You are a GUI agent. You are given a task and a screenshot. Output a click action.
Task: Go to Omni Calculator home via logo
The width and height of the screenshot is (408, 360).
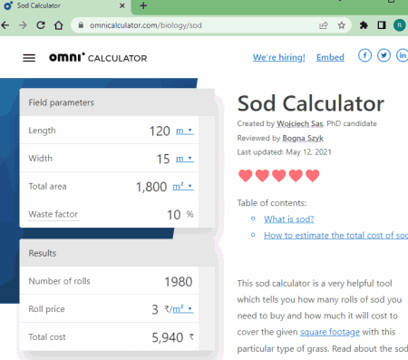pyautogui.click(x=98, y=57)
